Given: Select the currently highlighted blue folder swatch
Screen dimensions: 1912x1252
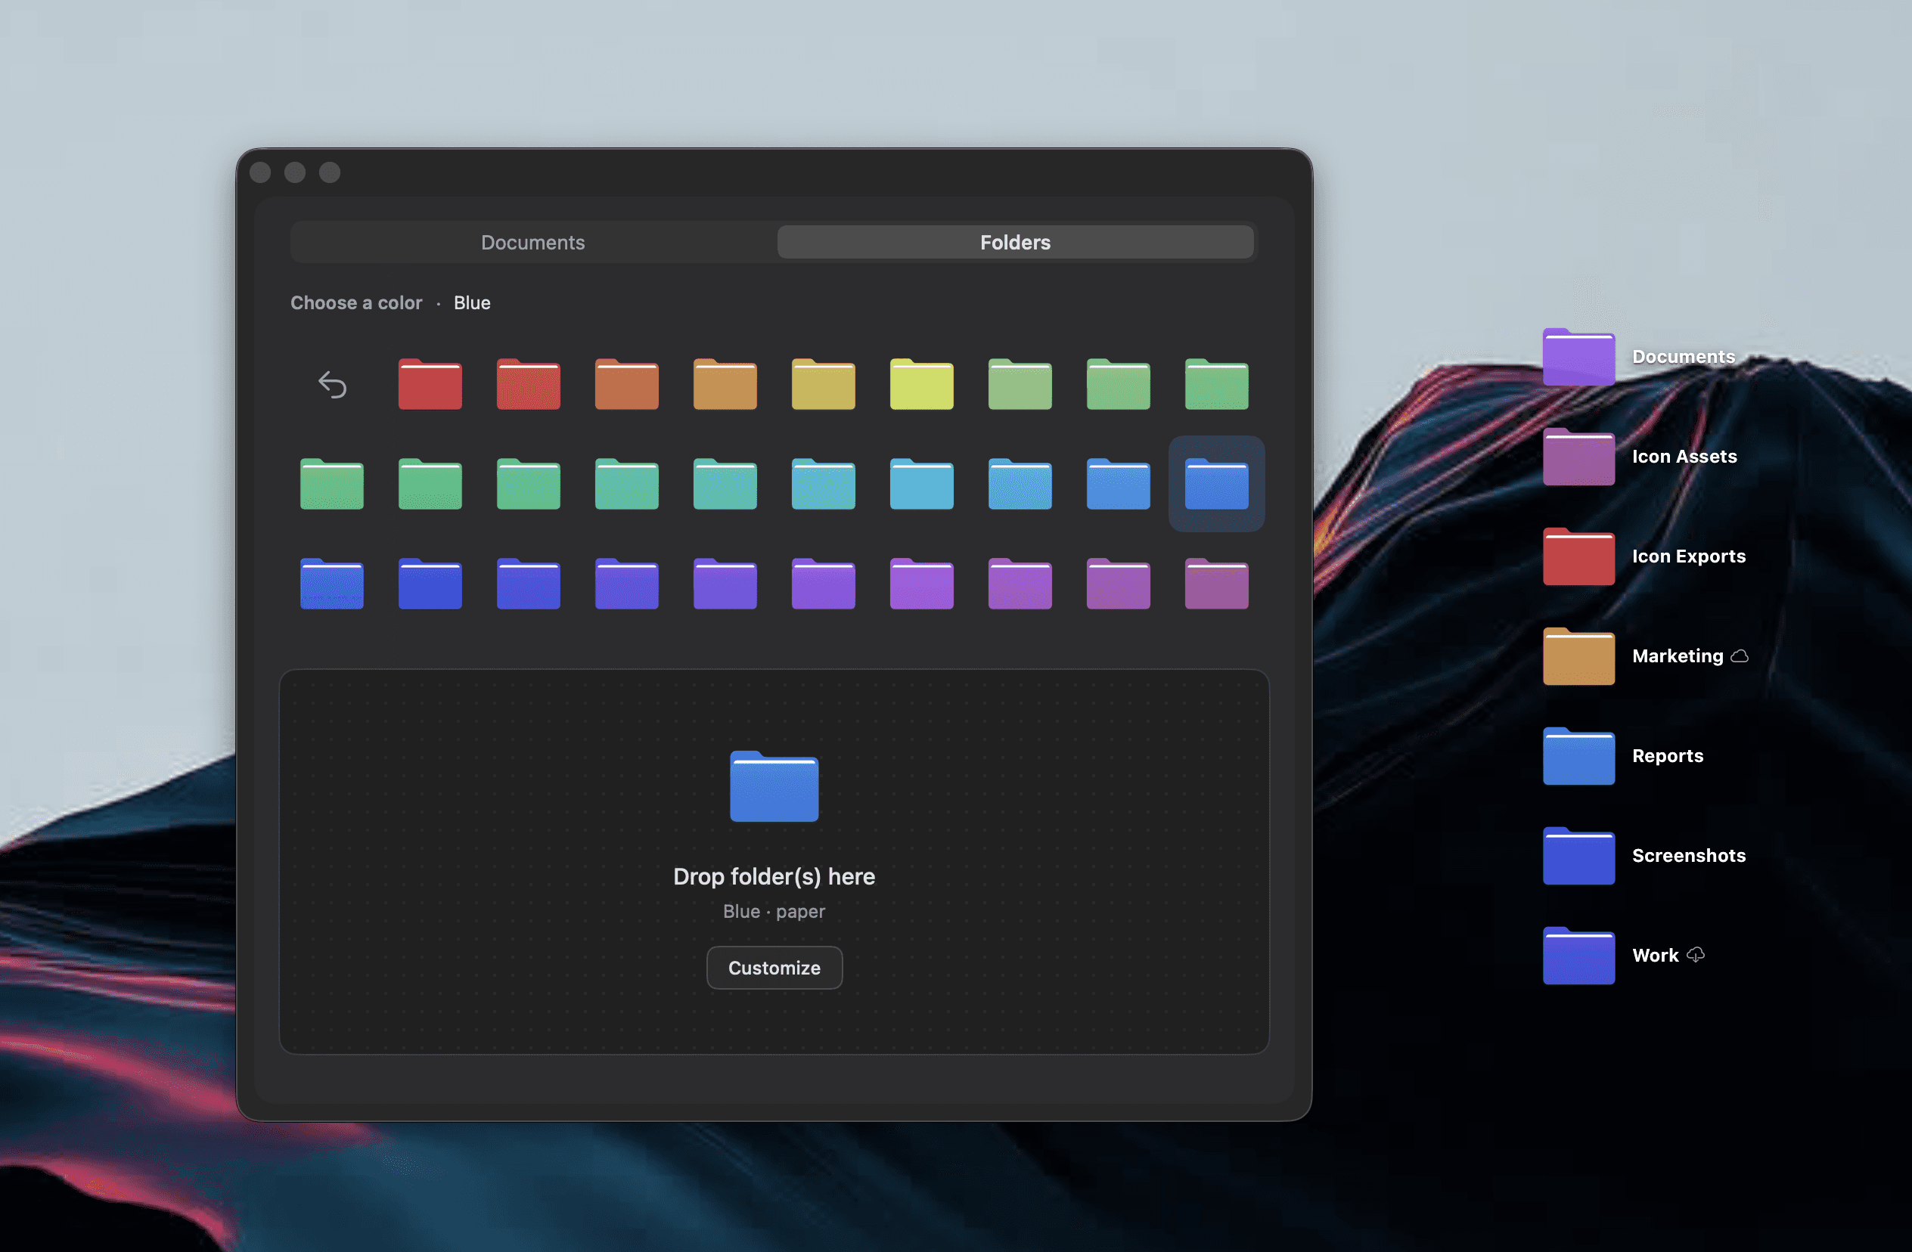Looking at the screenshot, I should (x=1215, y=485).
